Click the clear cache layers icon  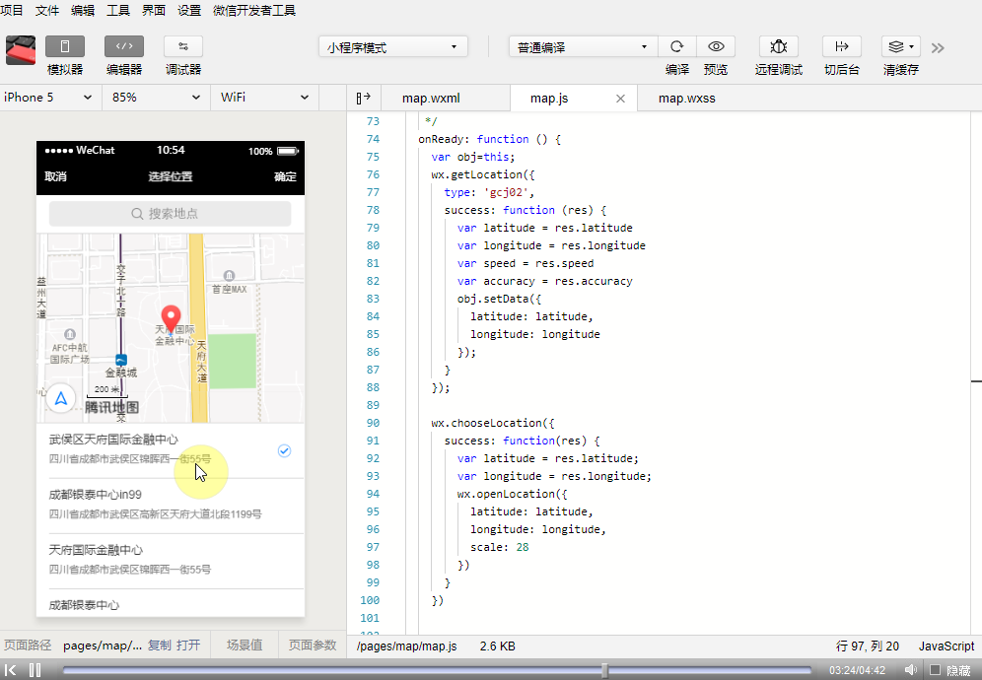[x=900, y=47]
